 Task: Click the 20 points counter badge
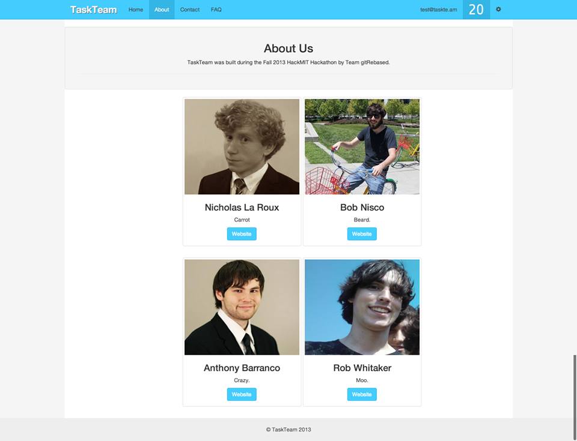(x=476, y=10)
